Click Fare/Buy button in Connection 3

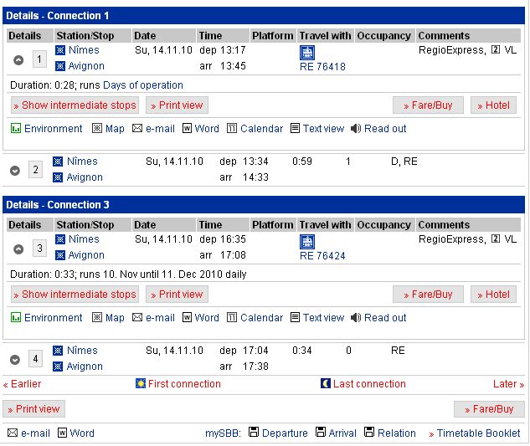[428, 295]
